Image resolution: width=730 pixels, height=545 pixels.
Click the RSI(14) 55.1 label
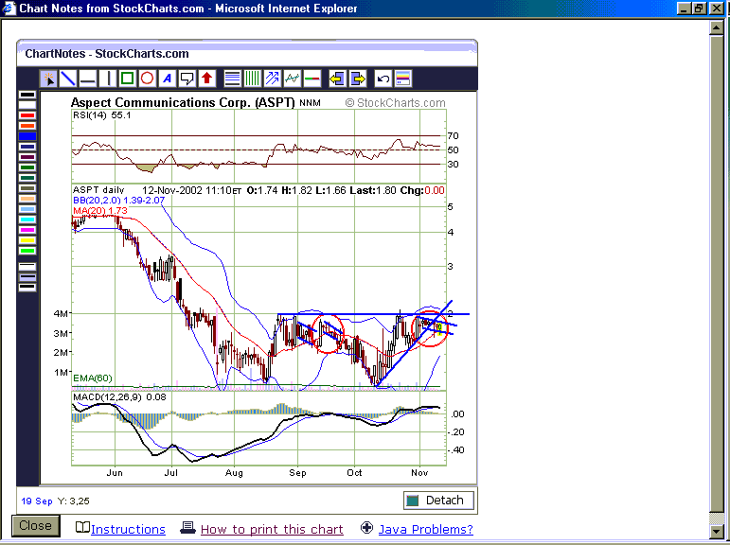102,114
